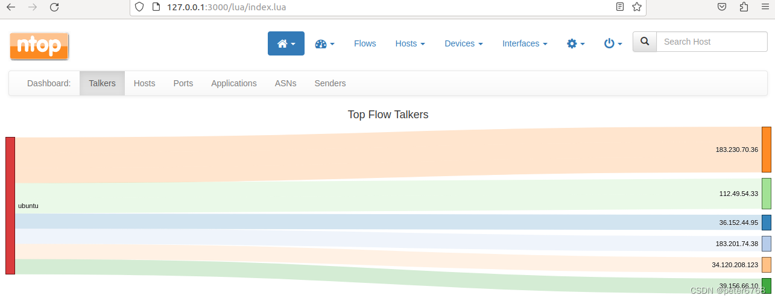Viewport: 775px width, 301px height.
Task: Open the Flows page
Action: pyautogui.click(x=365, y=43)
